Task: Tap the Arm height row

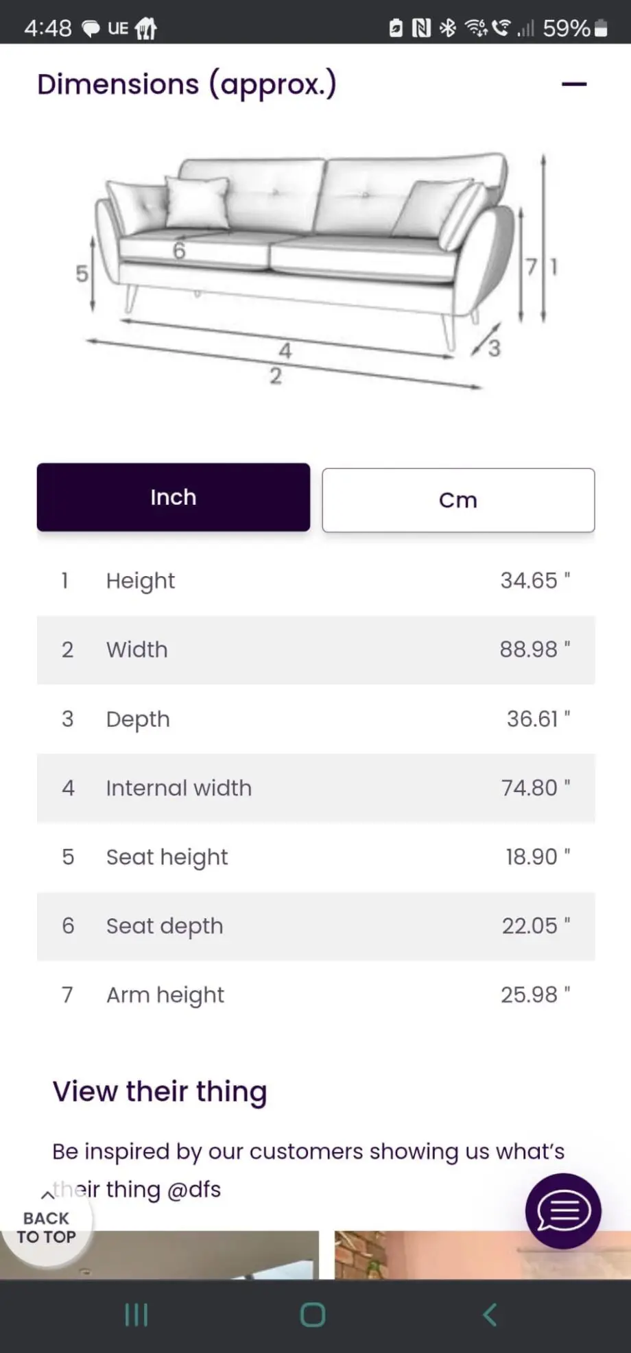Action: click(x=316, y=995)
